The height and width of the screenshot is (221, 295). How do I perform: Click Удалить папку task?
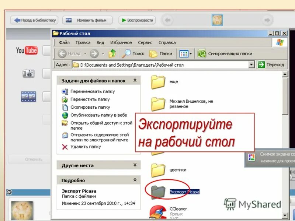[81, 147]
